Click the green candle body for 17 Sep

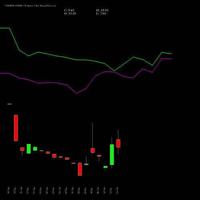click(x=29, y=149)
